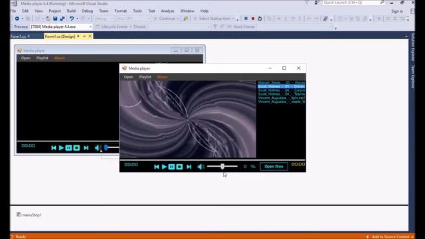Select the highlighted Scott_Holmes Dream playlist entry
This screenshot has height=239, width=425.
pyautogui.click(x=282, y=86)
